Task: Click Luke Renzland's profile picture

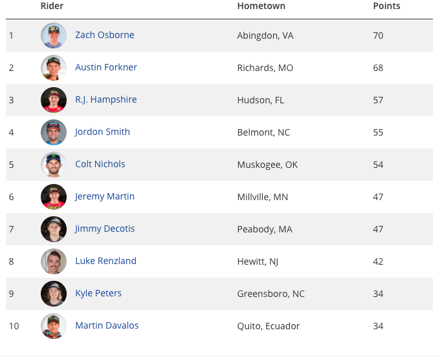Action: (54, 261)
